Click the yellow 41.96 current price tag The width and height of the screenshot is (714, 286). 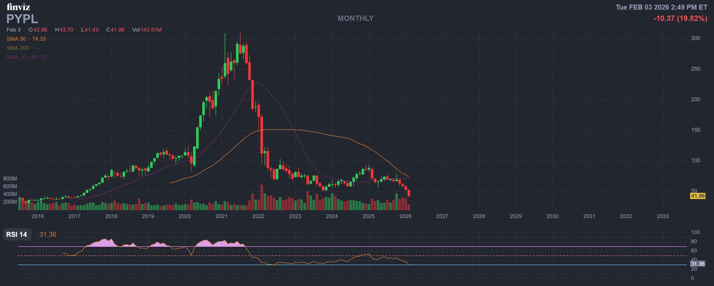698,196
